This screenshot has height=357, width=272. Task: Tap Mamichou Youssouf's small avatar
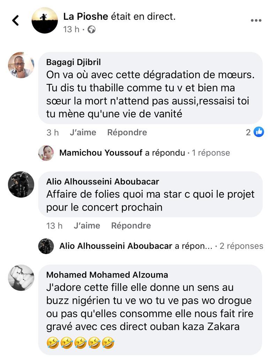pyautogui.click(x=46, y=153)
